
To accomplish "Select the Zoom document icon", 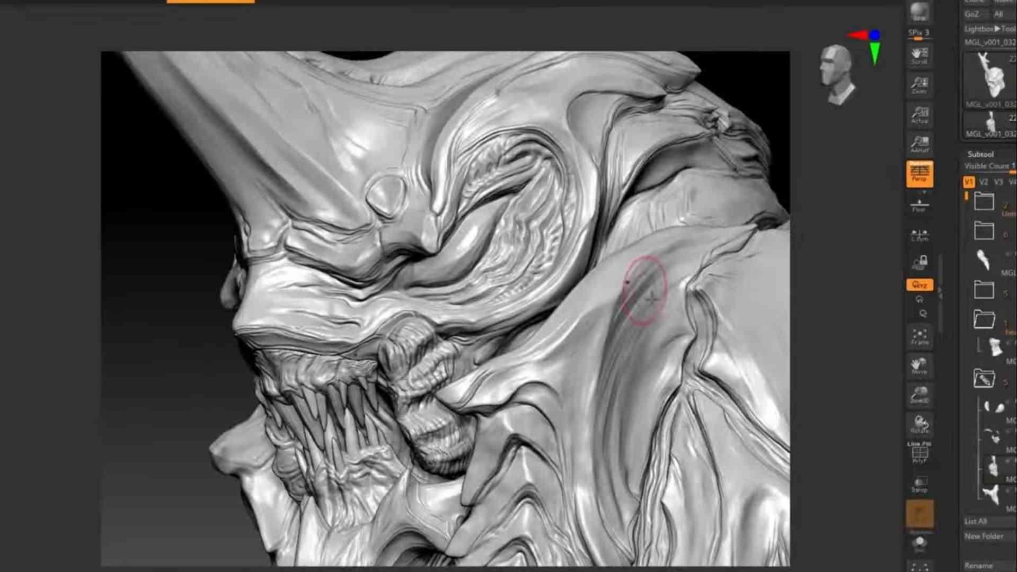I will (x=919, y=85).
